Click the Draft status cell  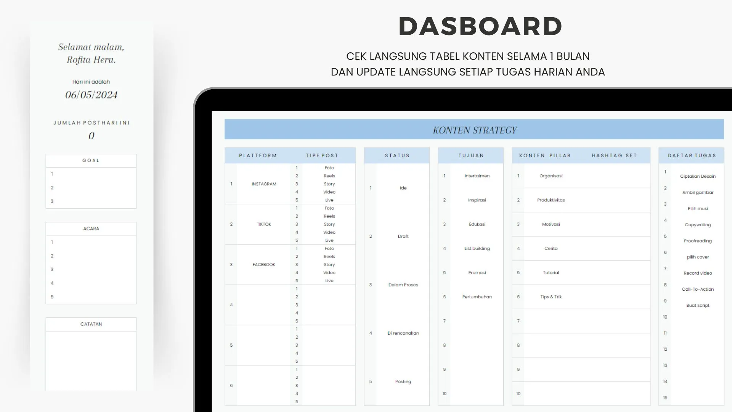point(403,237)
